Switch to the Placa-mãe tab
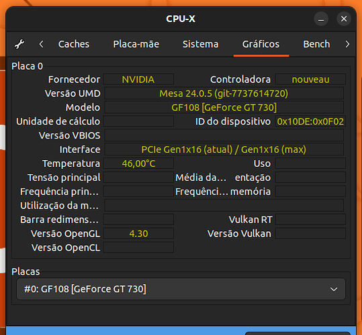 (136, 44)
